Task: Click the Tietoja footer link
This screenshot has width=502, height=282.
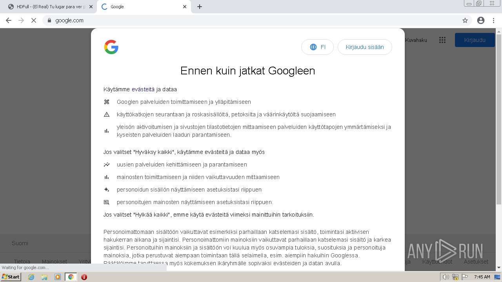Action: click(22, 262)
